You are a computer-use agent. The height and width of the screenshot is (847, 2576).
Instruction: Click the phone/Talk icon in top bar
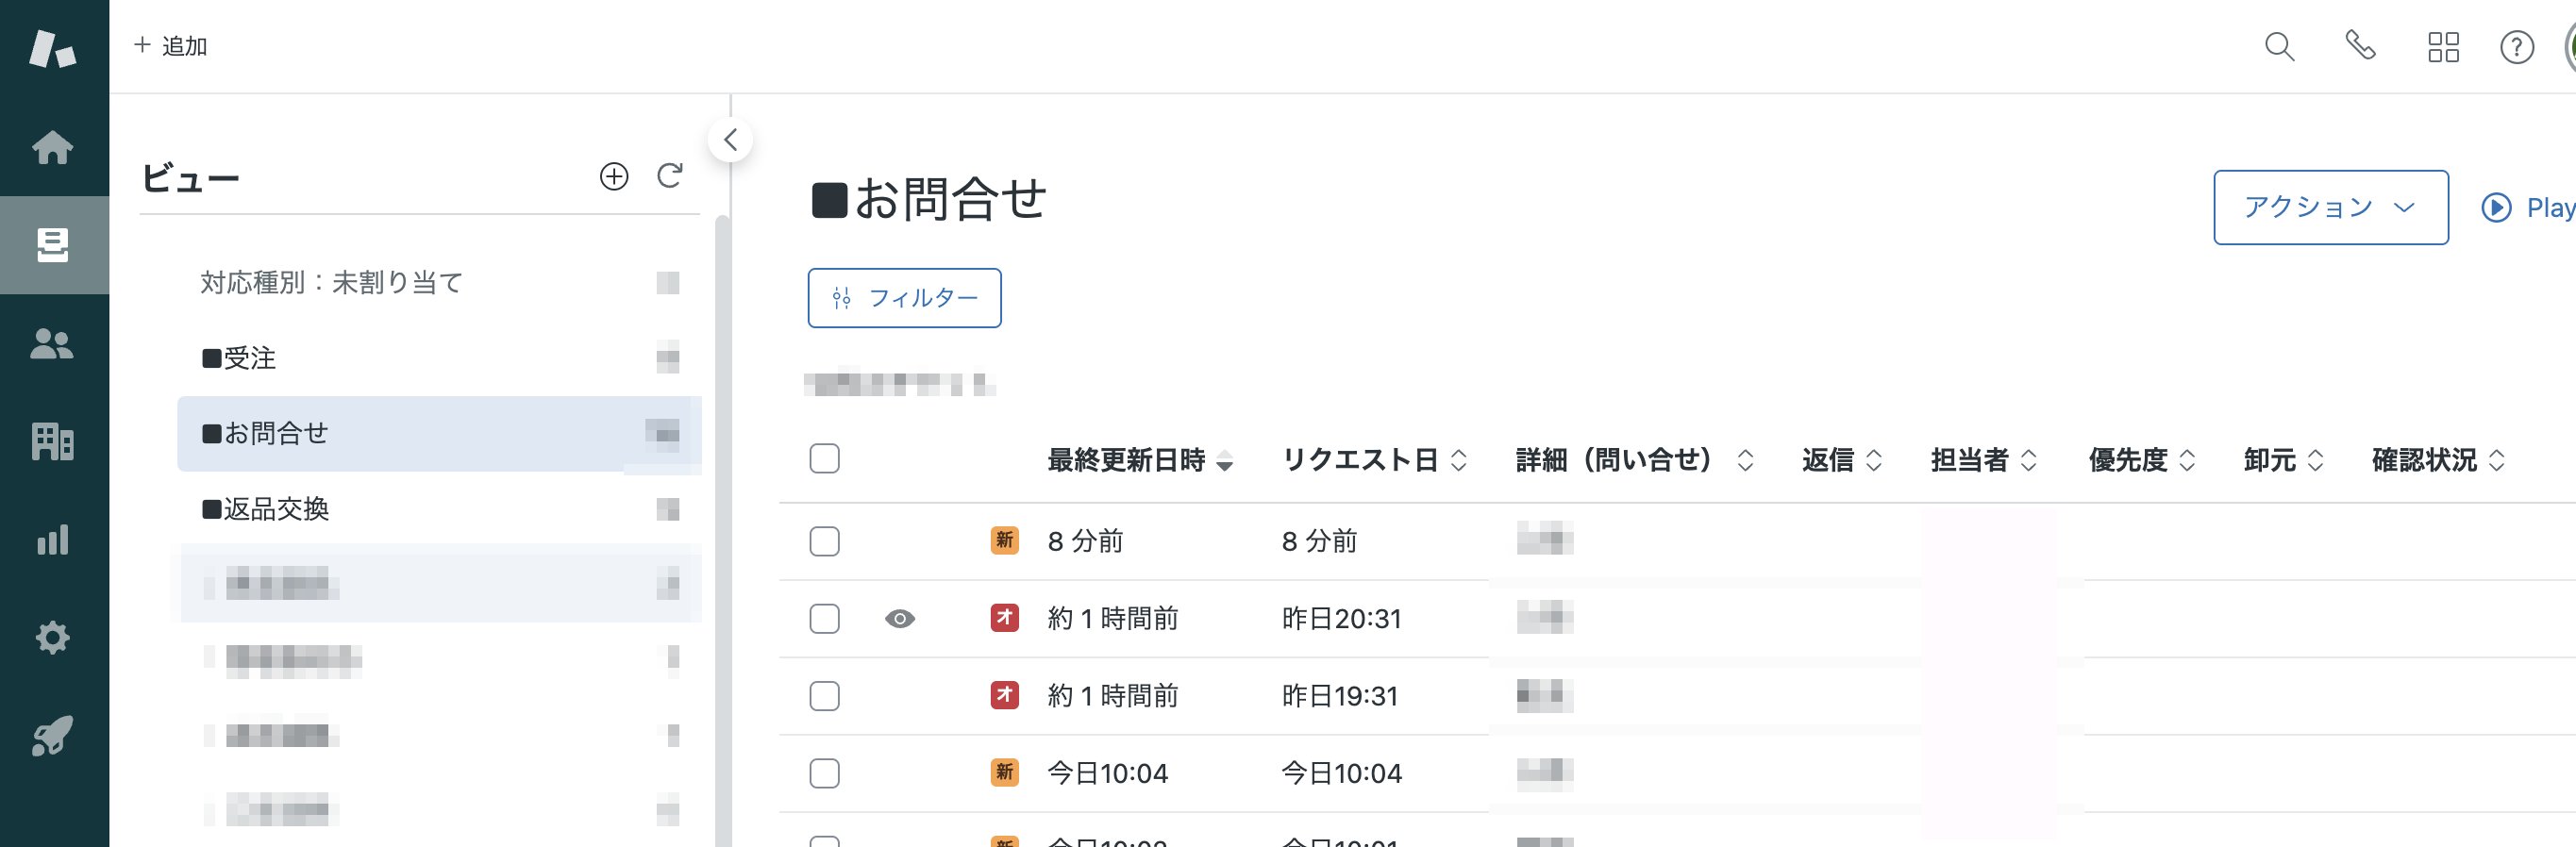pos(2362,47)
